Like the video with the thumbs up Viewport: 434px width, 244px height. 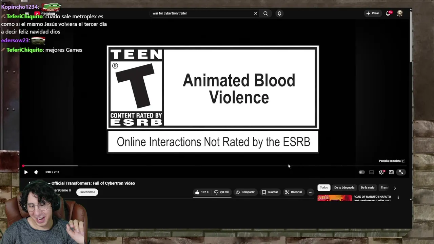coord(202,192)
